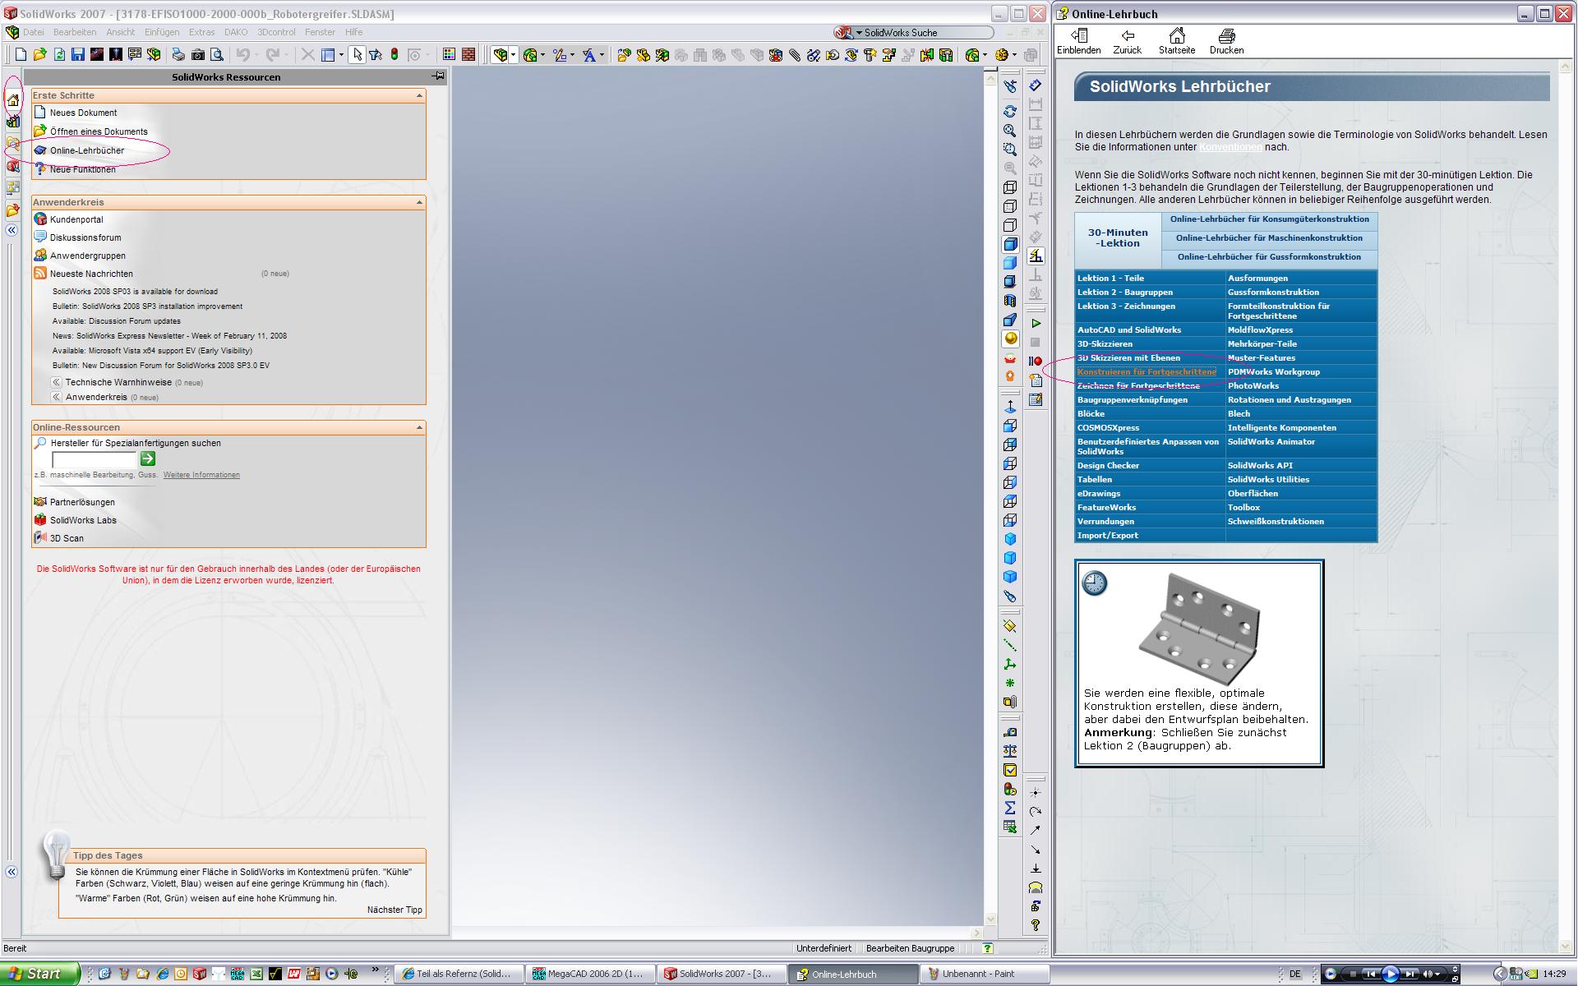Open Design Library tab in task pane
The height and width of the screenshot is (986, 1578).
coord(12,122)
